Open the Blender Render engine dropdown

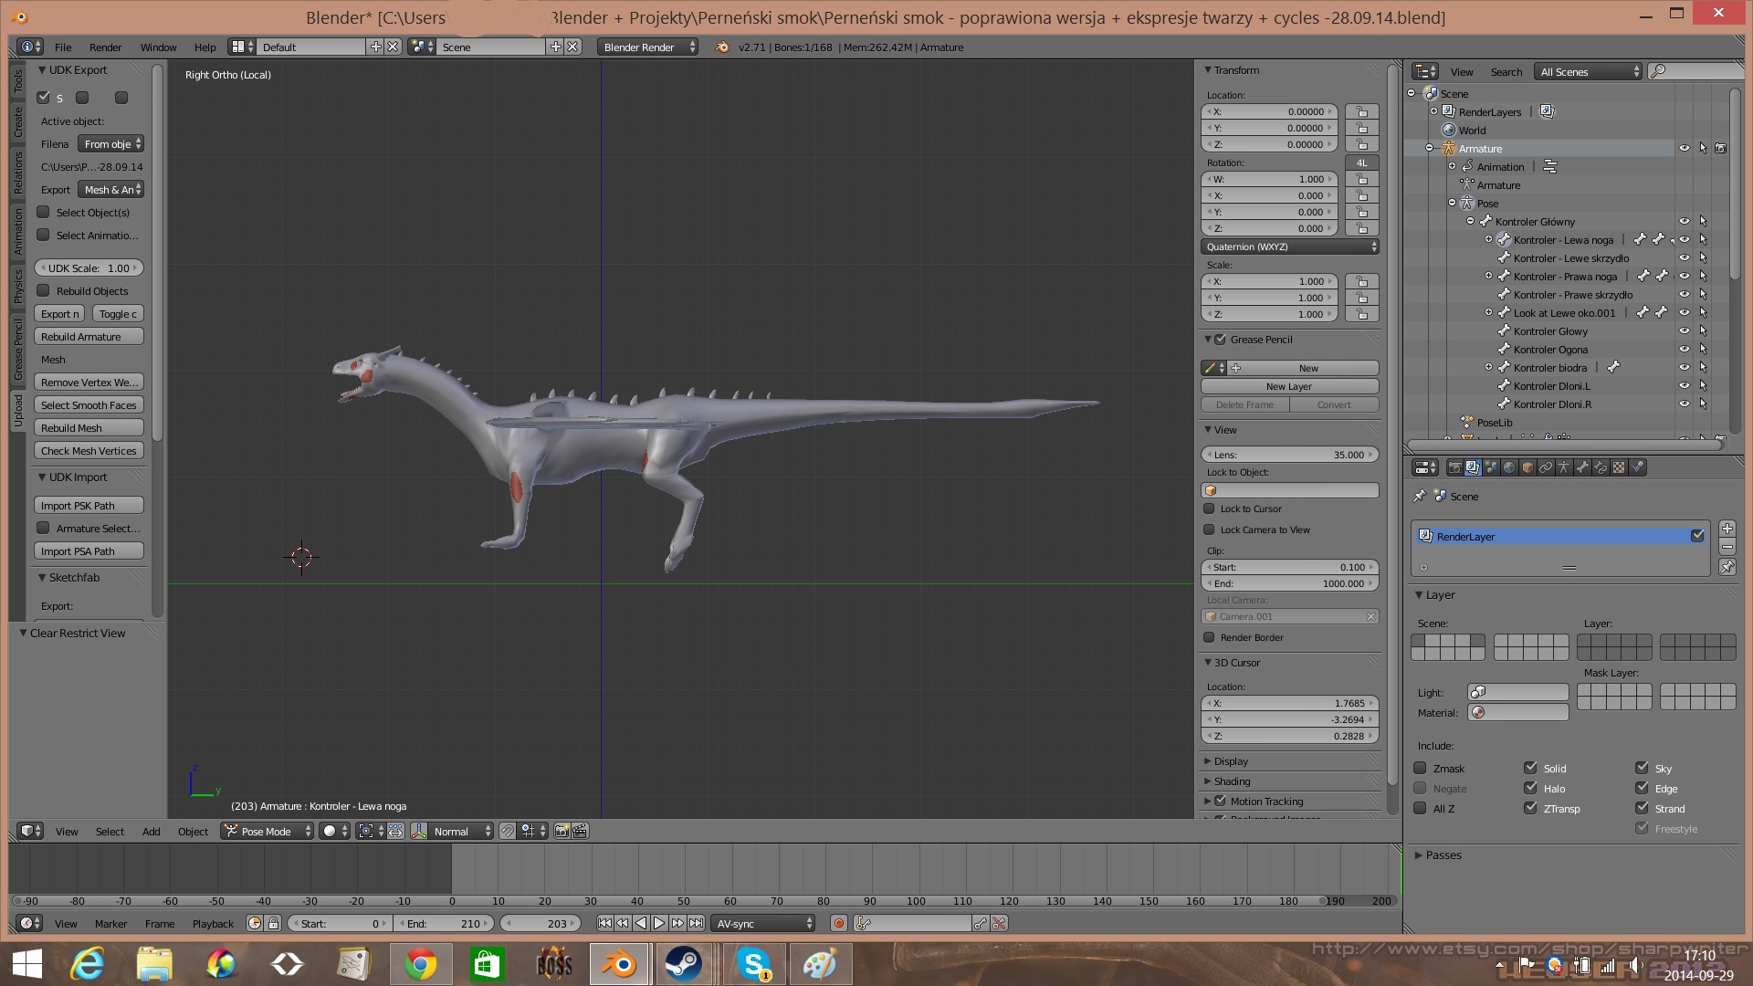coord(648,47)
